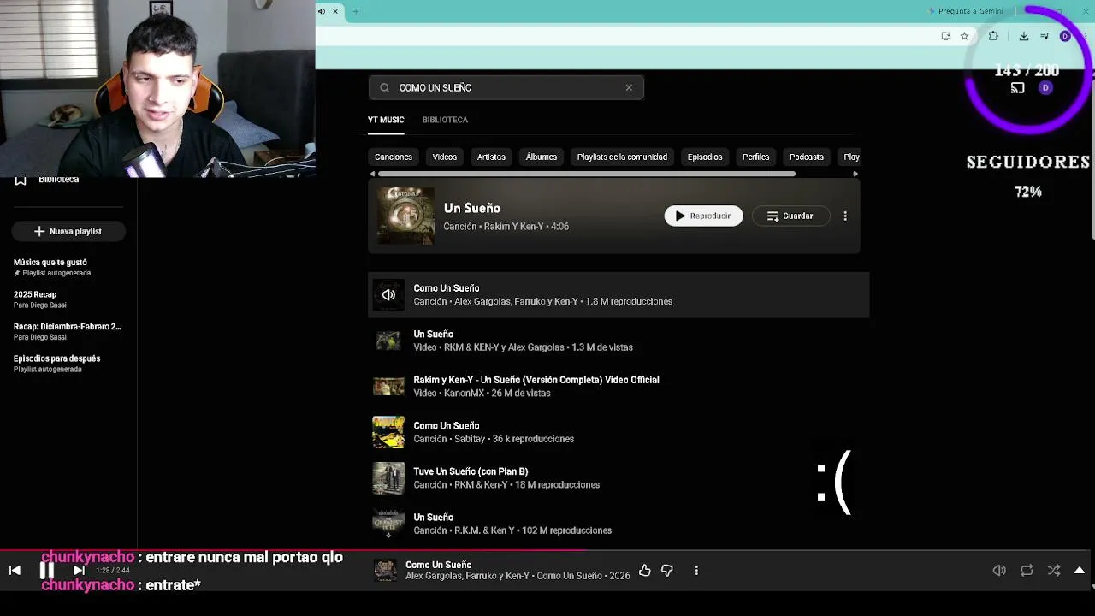1095x616 pixels.
Task: Play Un Sueño with 102 M reproducciones
Action: click(619, 524)
